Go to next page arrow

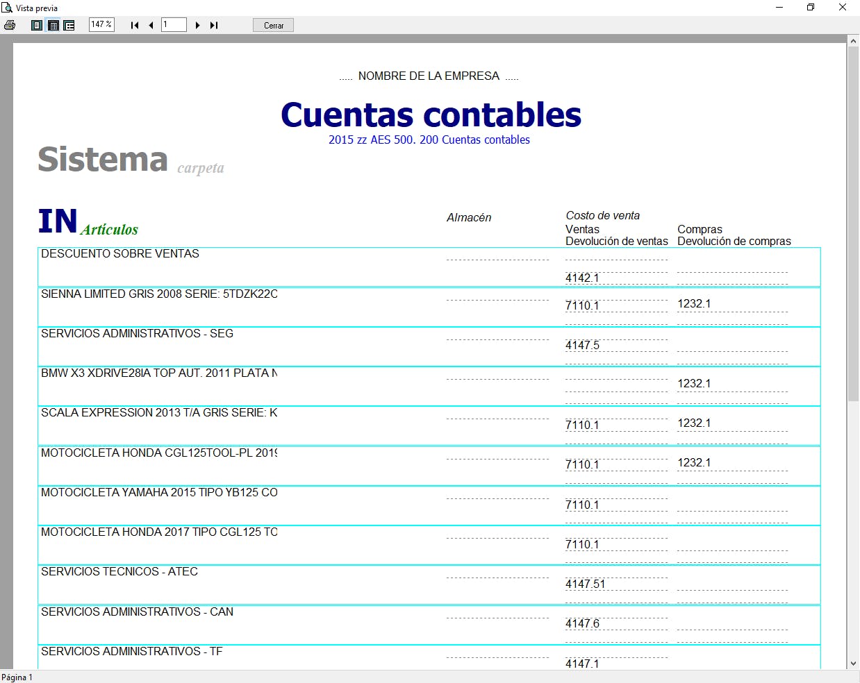[198, 25]
